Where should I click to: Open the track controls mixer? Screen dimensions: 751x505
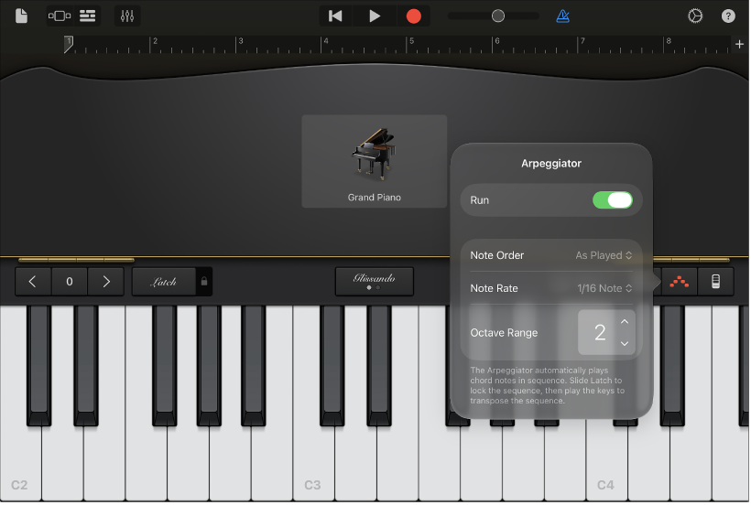pos(127,16)
